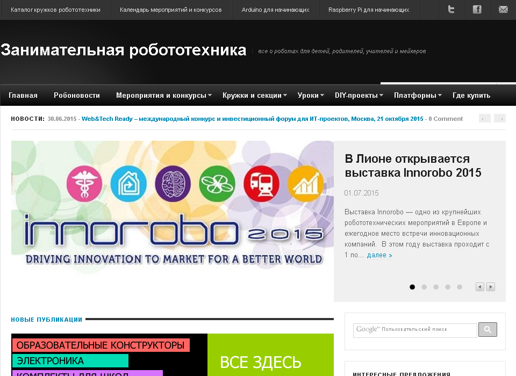Open Web&Tech Ready news headline

pyautogui.click(x=253, y=119)
